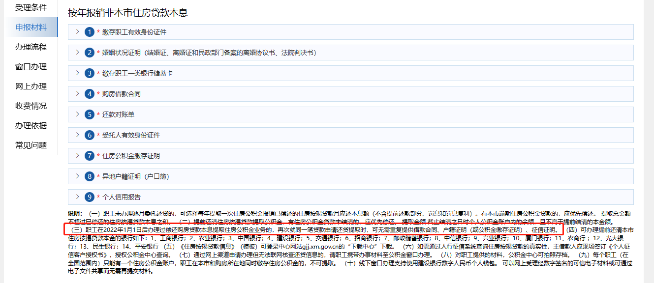Screen dimensions: 654x283
Task: Expand chevron for 受托人有效身份证件 row
Action: 77,135
